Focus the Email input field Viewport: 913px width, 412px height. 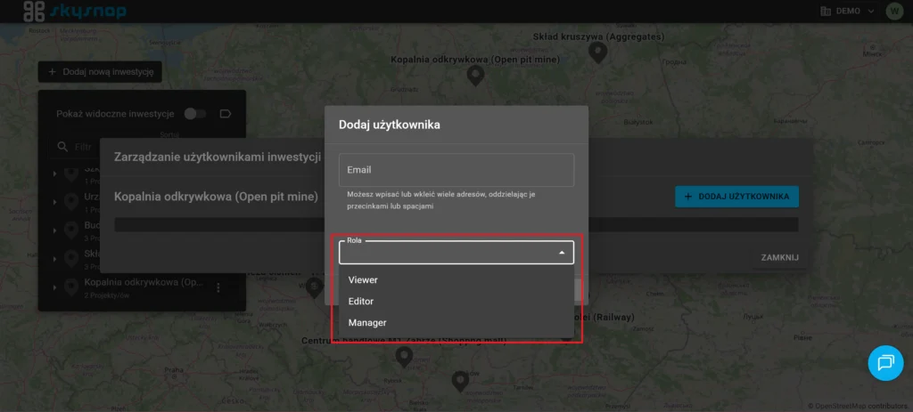[456, 170]
